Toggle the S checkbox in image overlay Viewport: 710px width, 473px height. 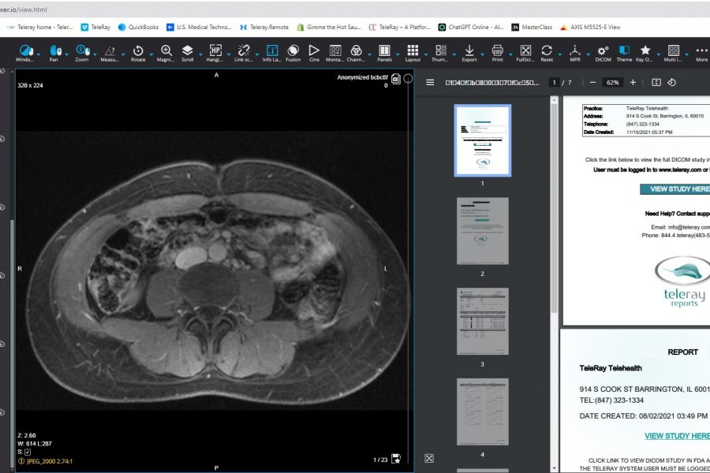pos(28,452)
